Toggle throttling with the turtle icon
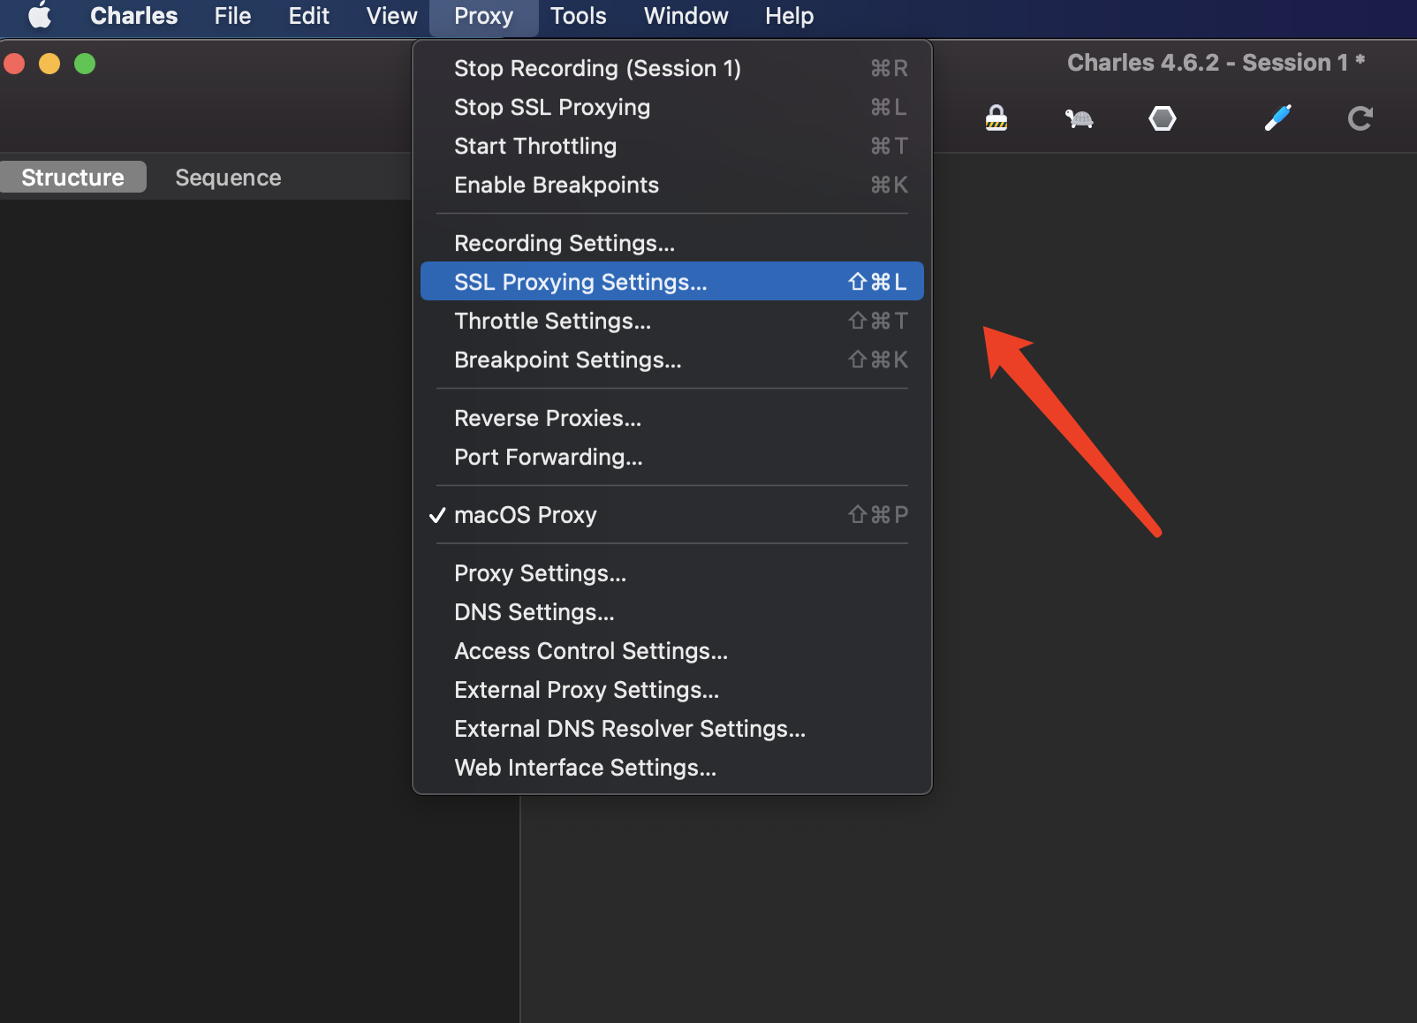 point(1079,118)
